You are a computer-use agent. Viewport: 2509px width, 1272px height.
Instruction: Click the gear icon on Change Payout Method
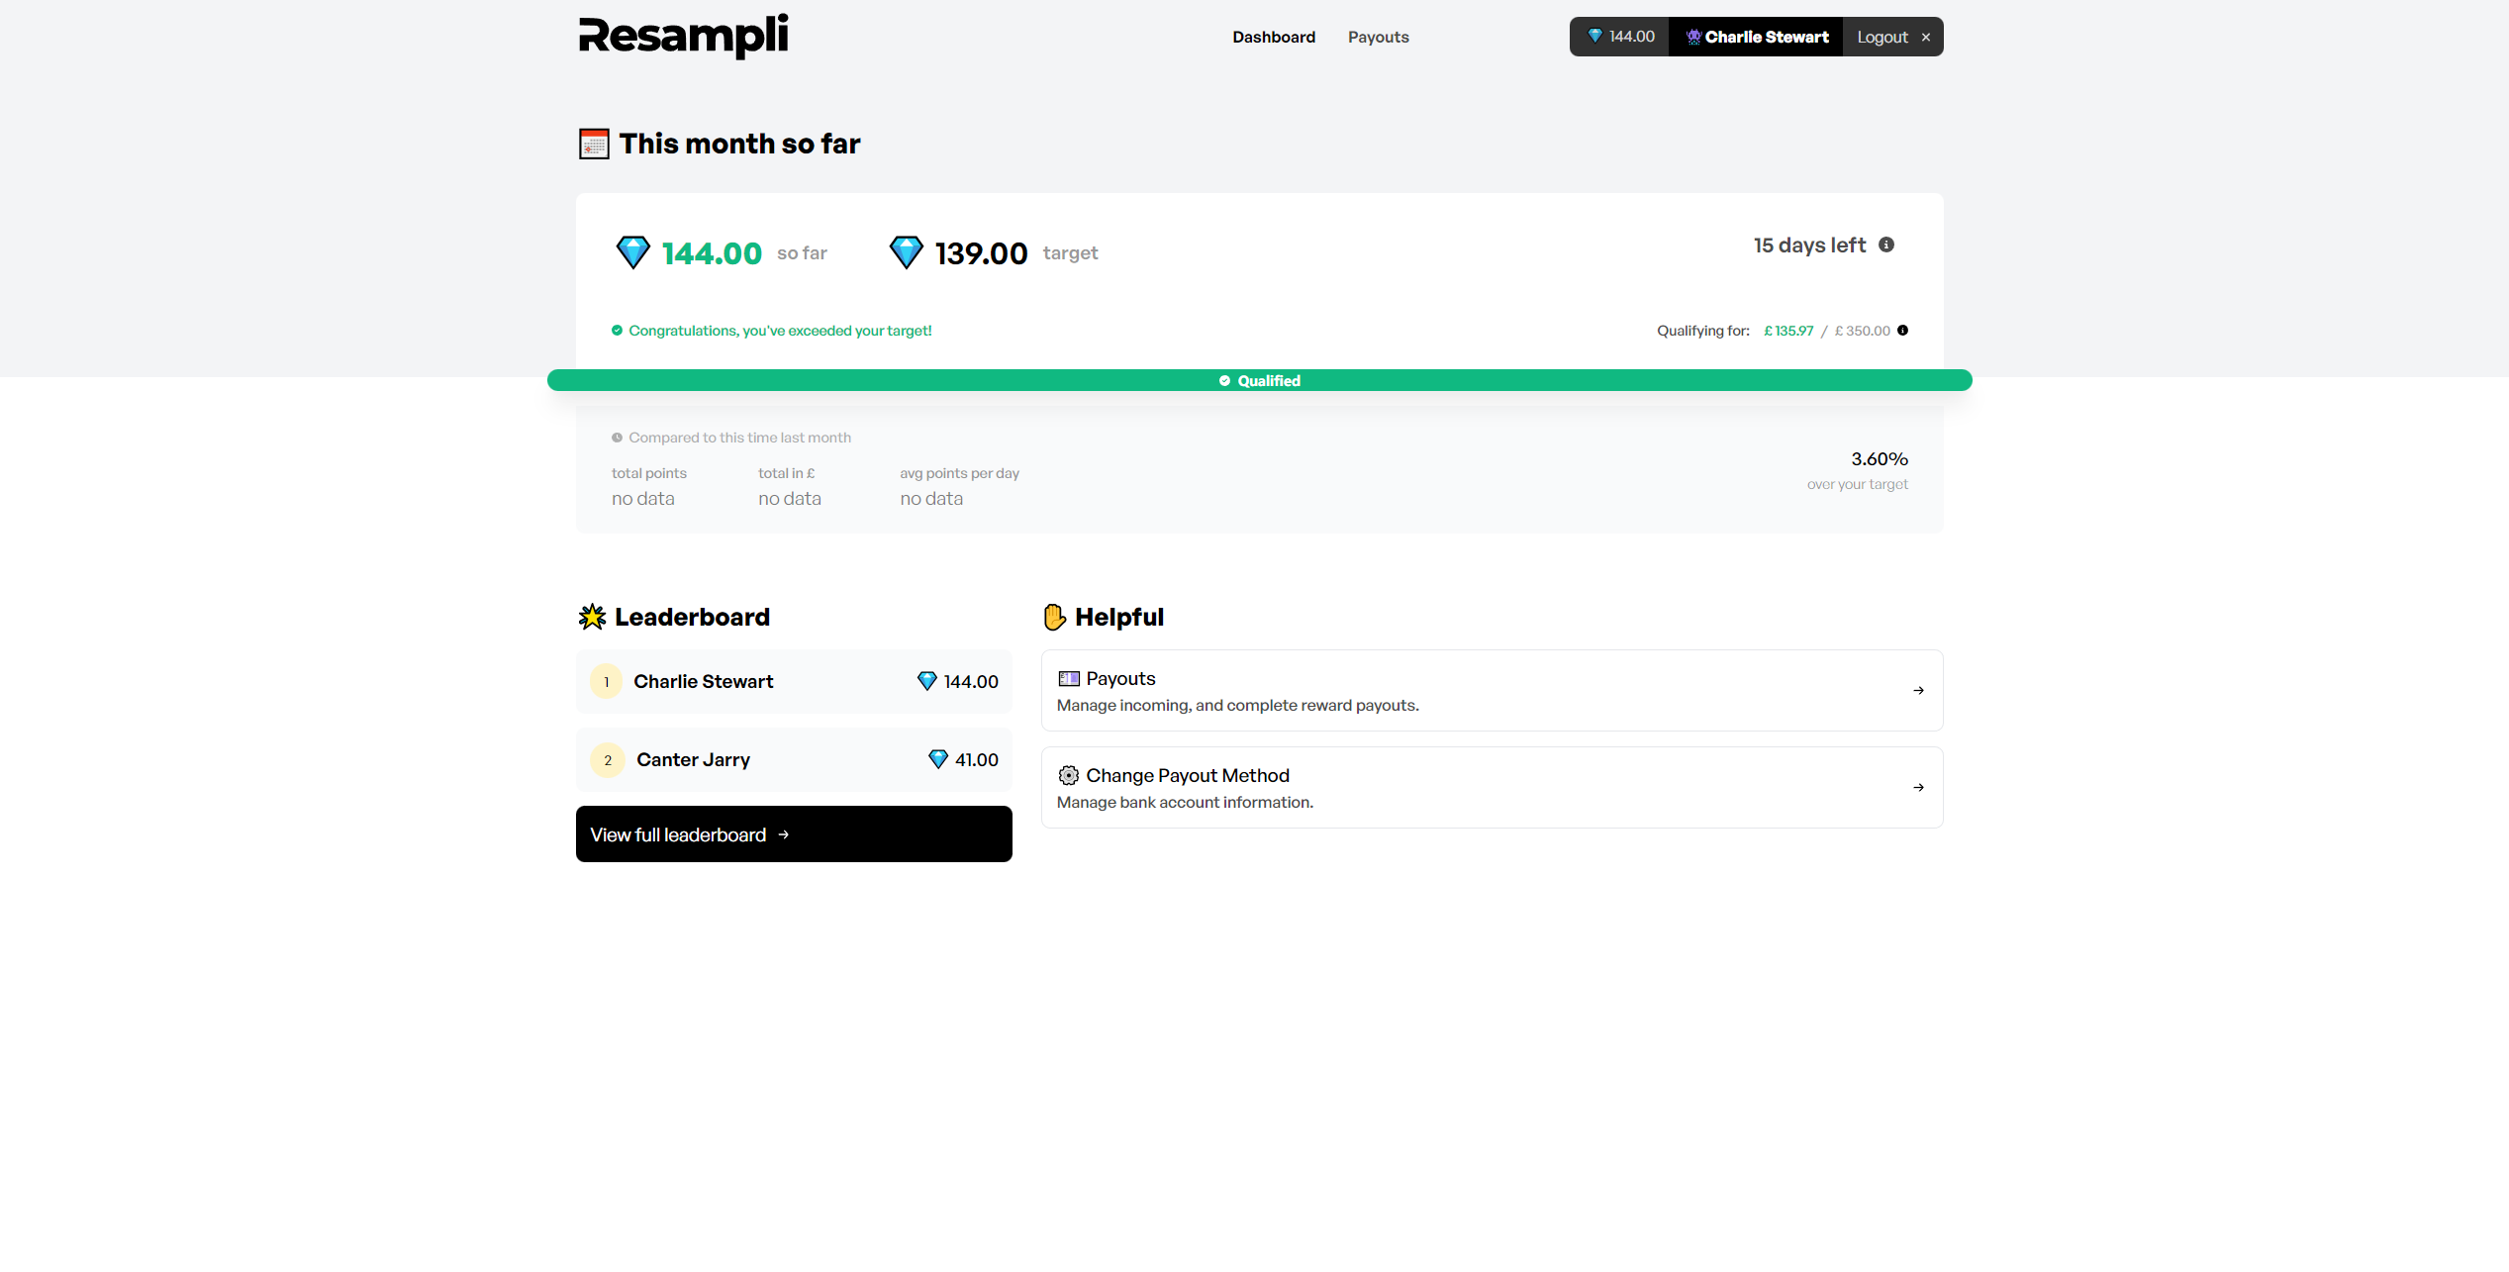[1069, 775]
